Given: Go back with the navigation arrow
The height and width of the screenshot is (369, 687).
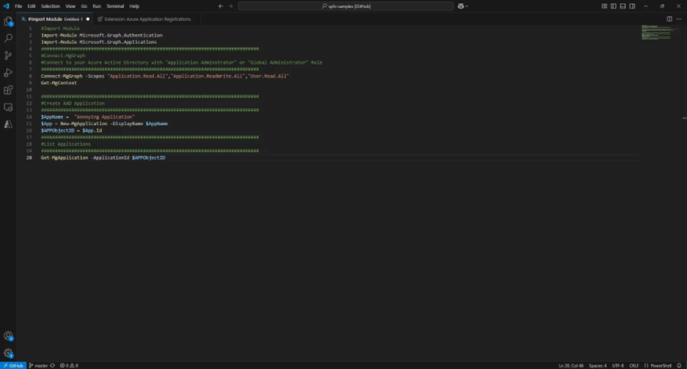Looking at the screenshot, I should coord(221,6).
